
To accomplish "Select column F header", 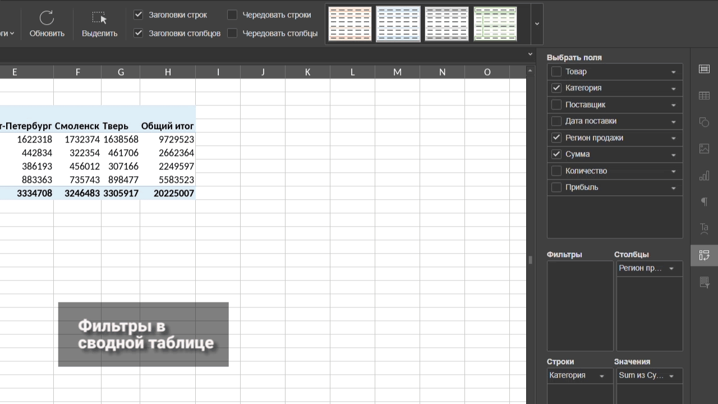I will [x=77, y=72].
